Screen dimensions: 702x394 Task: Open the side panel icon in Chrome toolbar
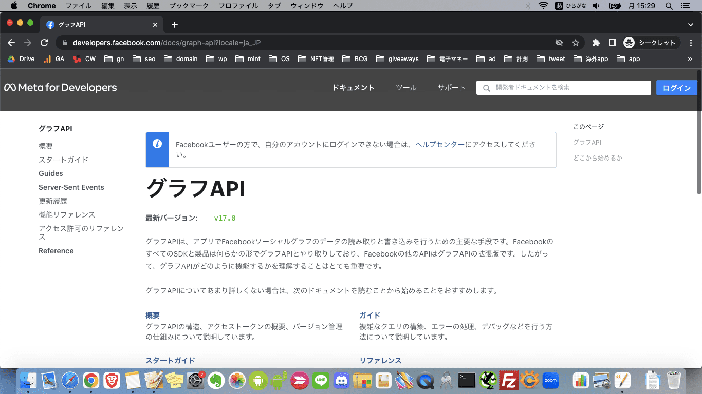point(613,43)
